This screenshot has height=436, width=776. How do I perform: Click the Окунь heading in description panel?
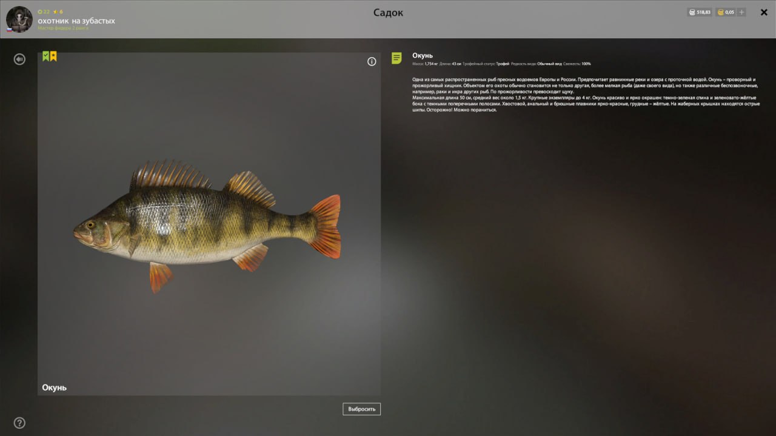click(x=423, y=56)
